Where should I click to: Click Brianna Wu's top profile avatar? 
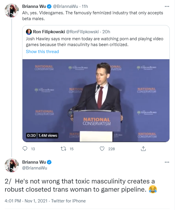(x=12, y=10)
